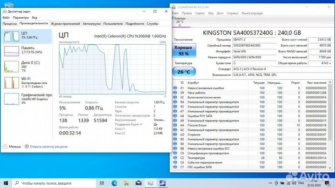Click the Всего хост-чтений value 23412 GB
This screenshot has width=335, height=188.
tap(320, 40)
